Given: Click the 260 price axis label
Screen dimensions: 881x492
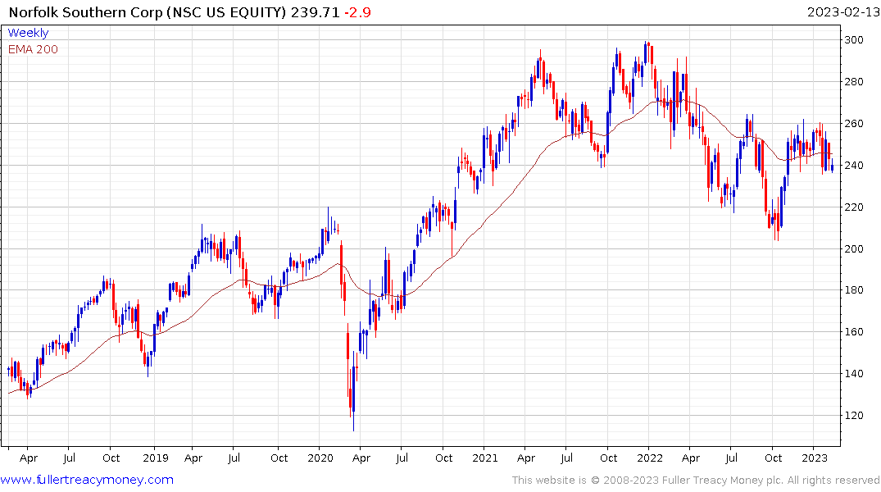Looking at the screenshot, I should 854,124.
